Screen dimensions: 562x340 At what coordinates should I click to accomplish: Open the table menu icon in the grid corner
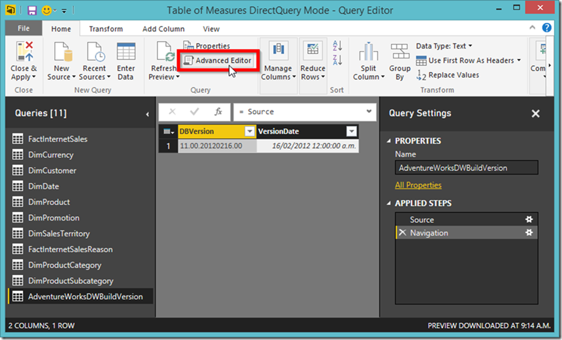(x=168, y=132)
